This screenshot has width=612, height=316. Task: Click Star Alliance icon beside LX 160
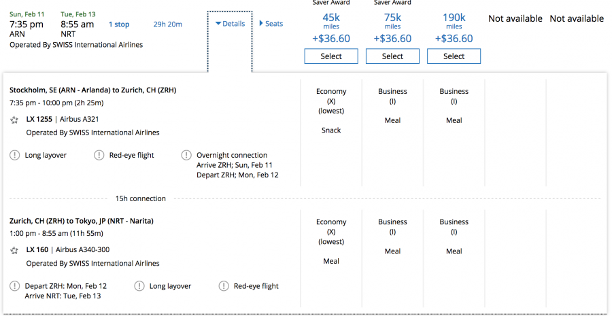[x=14, y=251]
